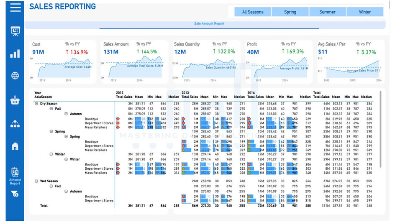
Task: Collapse the Winter group under Dry Season
Action: 51,154
